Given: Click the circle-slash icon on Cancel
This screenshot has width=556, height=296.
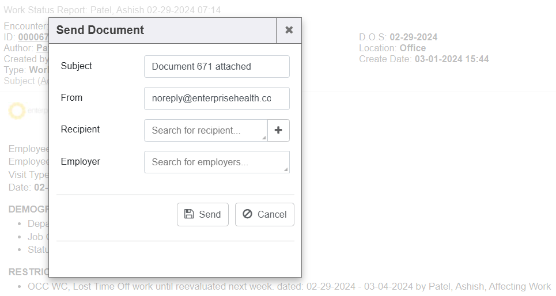Looking at the screenshot, I should click(x=247, y=214).
